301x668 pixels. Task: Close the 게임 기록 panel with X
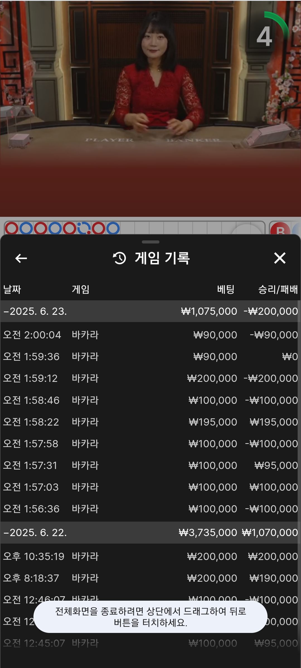tap(280, 258)
